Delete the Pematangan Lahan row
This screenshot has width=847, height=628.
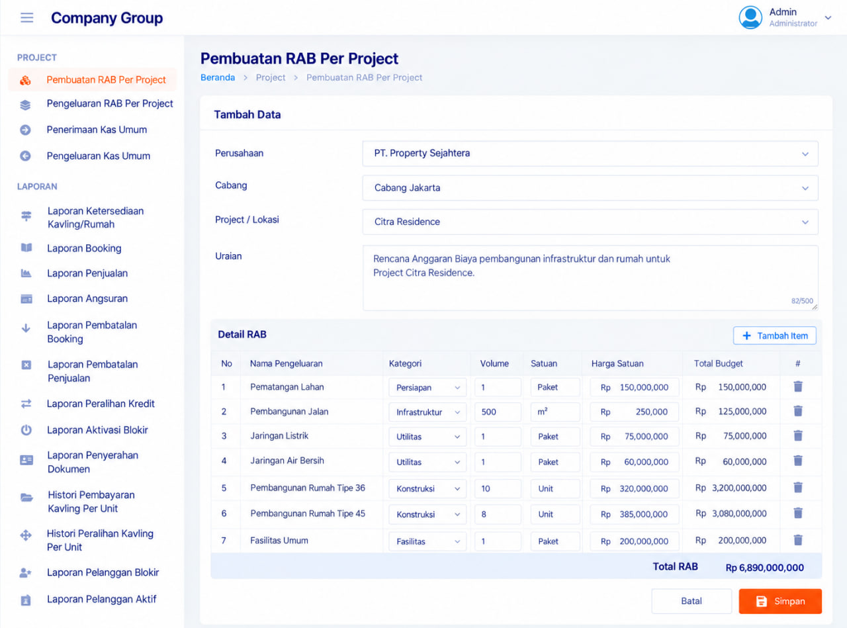pyautogui.click(x=798, y=386)
